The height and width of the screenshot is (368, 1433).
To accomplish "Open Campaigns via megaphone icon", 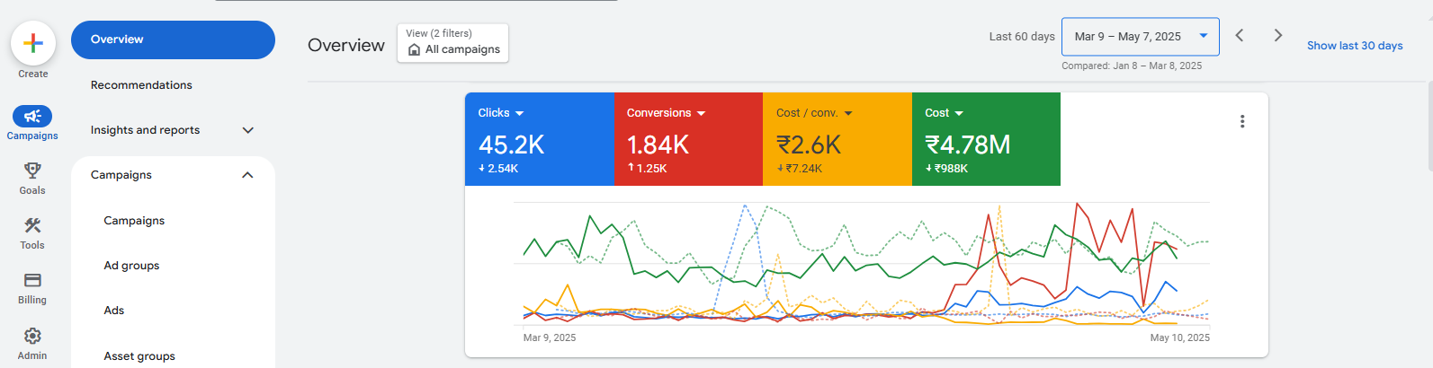I will (32, 116).
